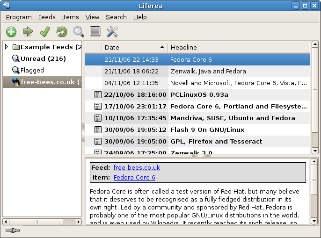The image size is (321, 238).
Task: Click the Example Feeds folder icon
Action: (16, 47)
